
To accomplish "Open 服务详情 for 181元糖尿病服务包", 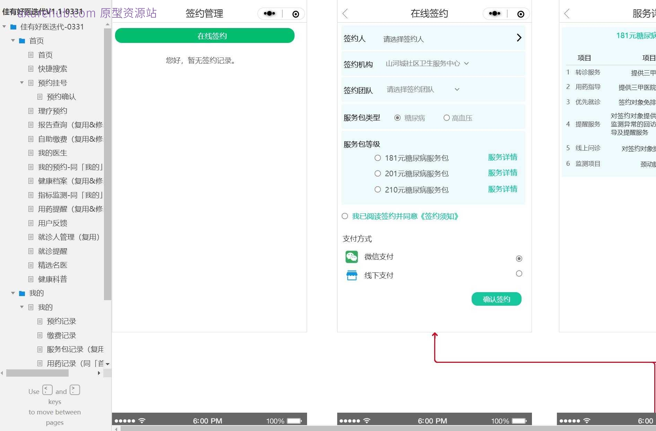I will coord(502,157).
